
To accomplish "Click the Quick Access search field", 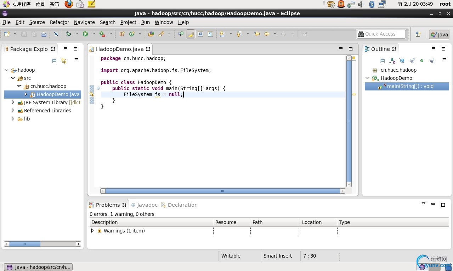I will [x=381, y=34].
